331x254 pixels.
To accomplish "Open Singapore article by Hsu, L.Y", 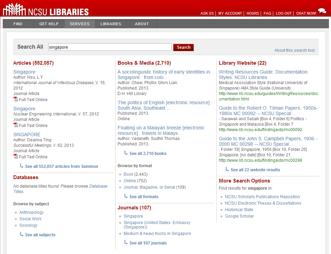I will coord(24,72).
